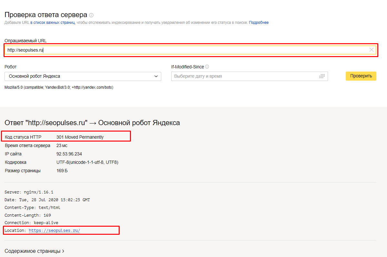Image resolution: width=387 pixels, height=257 pixels.
Task: Click the Кодировка label
Action: point(15,162)
